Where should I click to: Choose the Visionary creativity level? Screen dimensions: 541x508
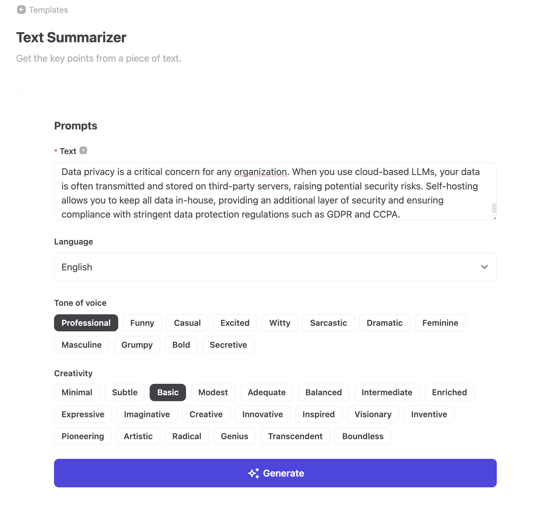click(373, 415)
